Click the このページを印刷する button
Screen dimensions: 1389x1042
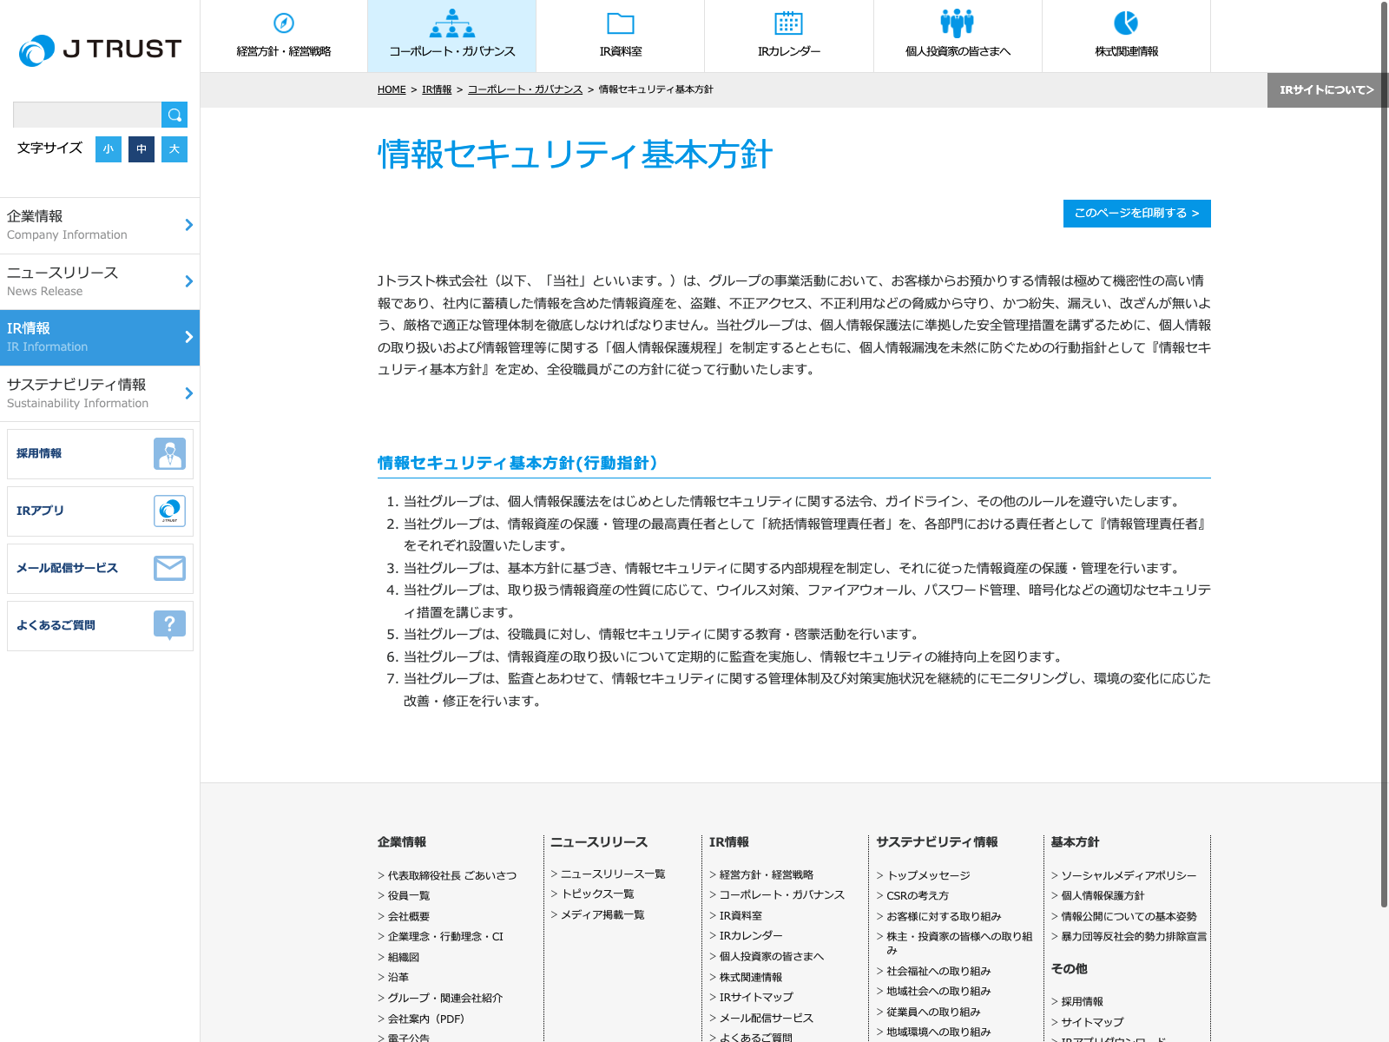pos(1136,214)
